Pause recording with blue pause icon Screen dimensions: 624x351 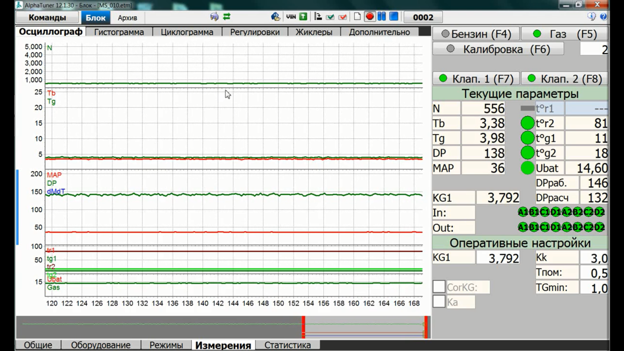coord(382,17)
